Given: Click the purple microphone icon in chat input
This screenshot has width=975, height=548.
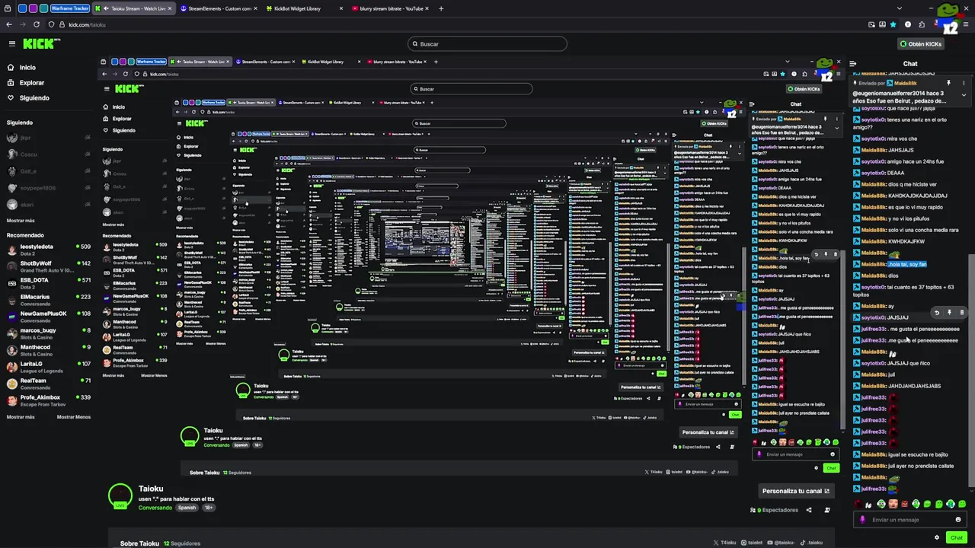Looking at the screenshot, I should (862, 520).
